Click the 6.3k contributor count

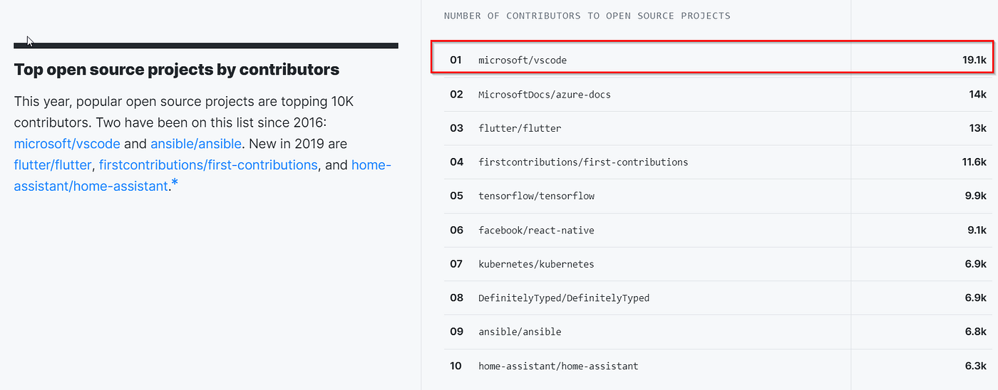(976, 367)
